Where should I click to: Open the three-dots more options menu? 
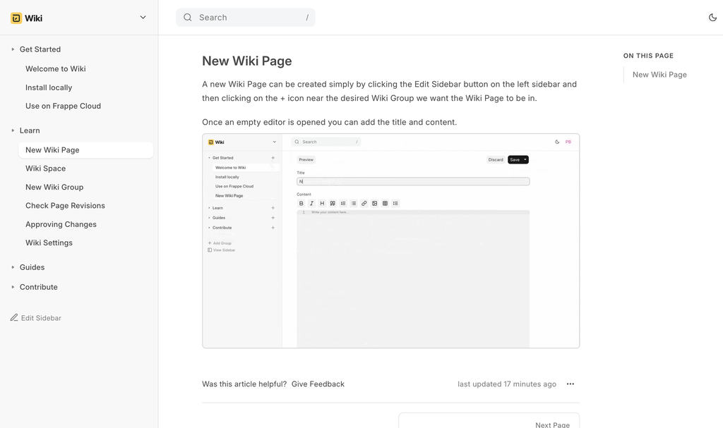click(x=570, y=384)
